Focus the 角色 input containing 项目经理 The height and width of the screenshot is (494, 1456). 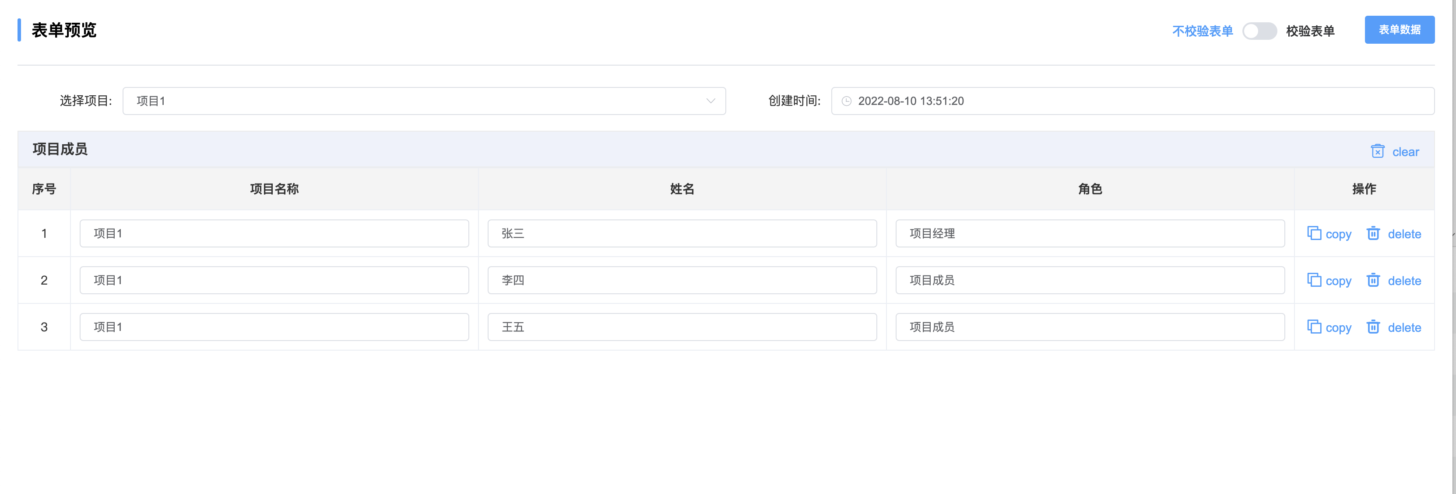tap(1090, 233)
